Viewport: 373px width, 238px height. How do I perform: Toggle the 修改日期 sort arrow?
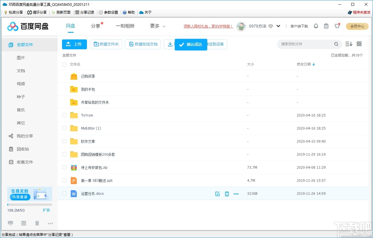tap(314, 64)
